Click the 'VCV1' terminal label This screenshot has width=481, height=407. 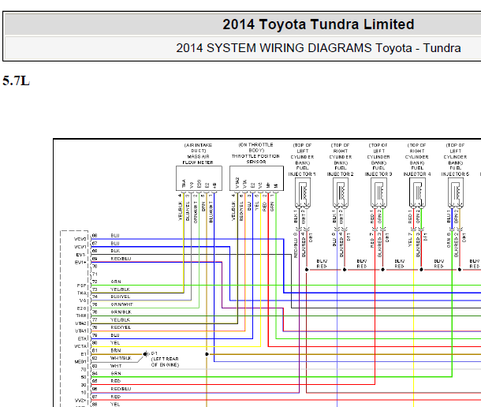point(80,247)
